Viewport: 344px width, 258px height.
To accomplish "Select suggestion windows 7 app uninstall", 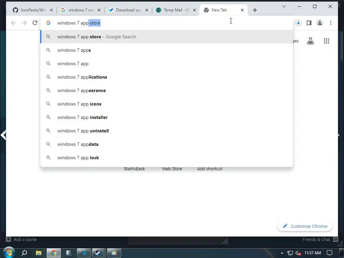I will pos(167,131).
